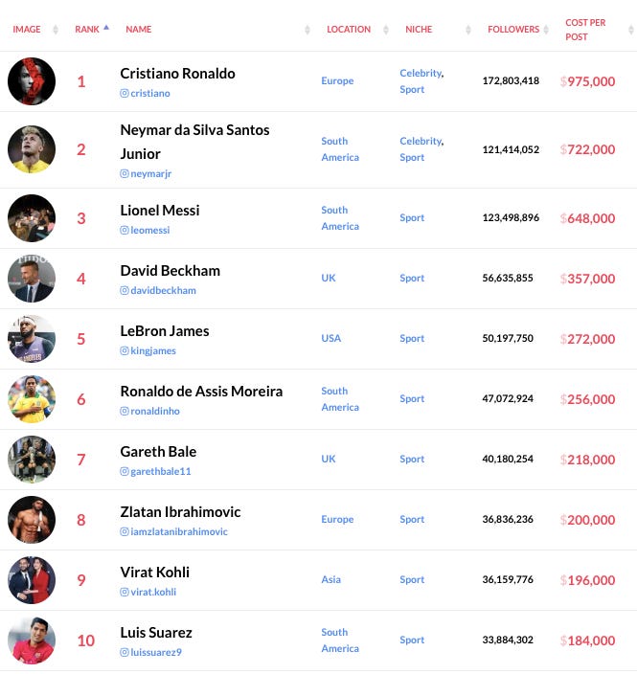The width and height of the screenshot is (637, 674).
Task: Click Instagram icon beside garethbale11 handle
Action: coord(125,472)
